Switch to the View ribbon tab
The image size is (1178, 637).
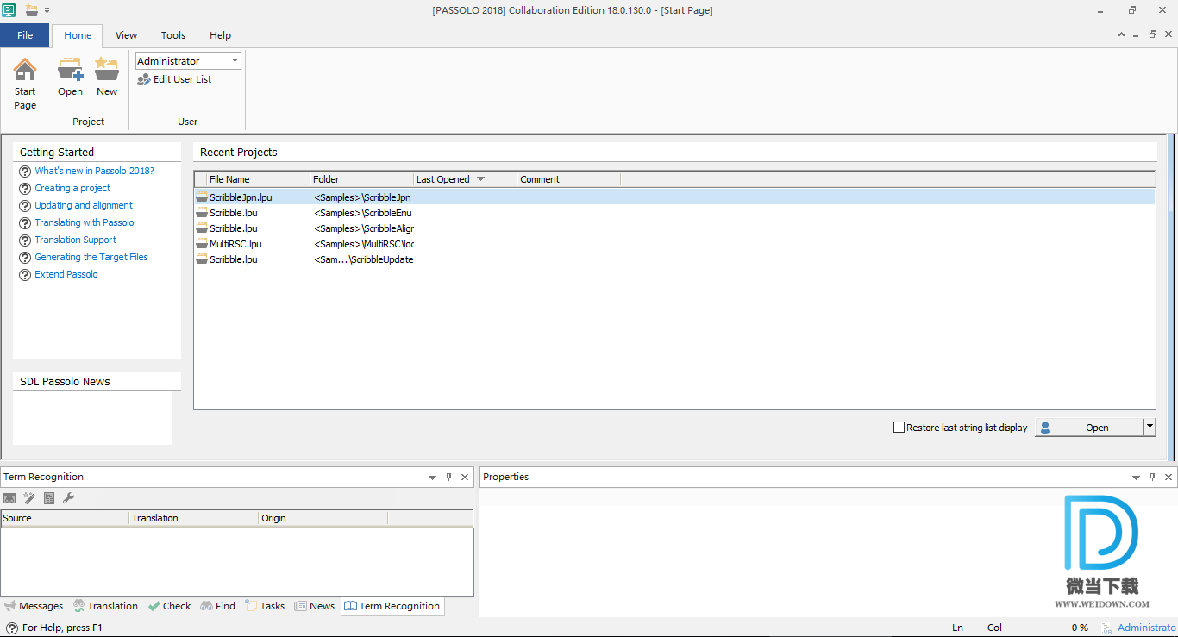(x=127, y=35)
